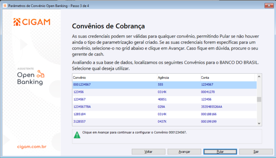Viewport: 276px width, 158px height.
Task: Sort by the Convênio column header
Action: [x=115, y=78]
